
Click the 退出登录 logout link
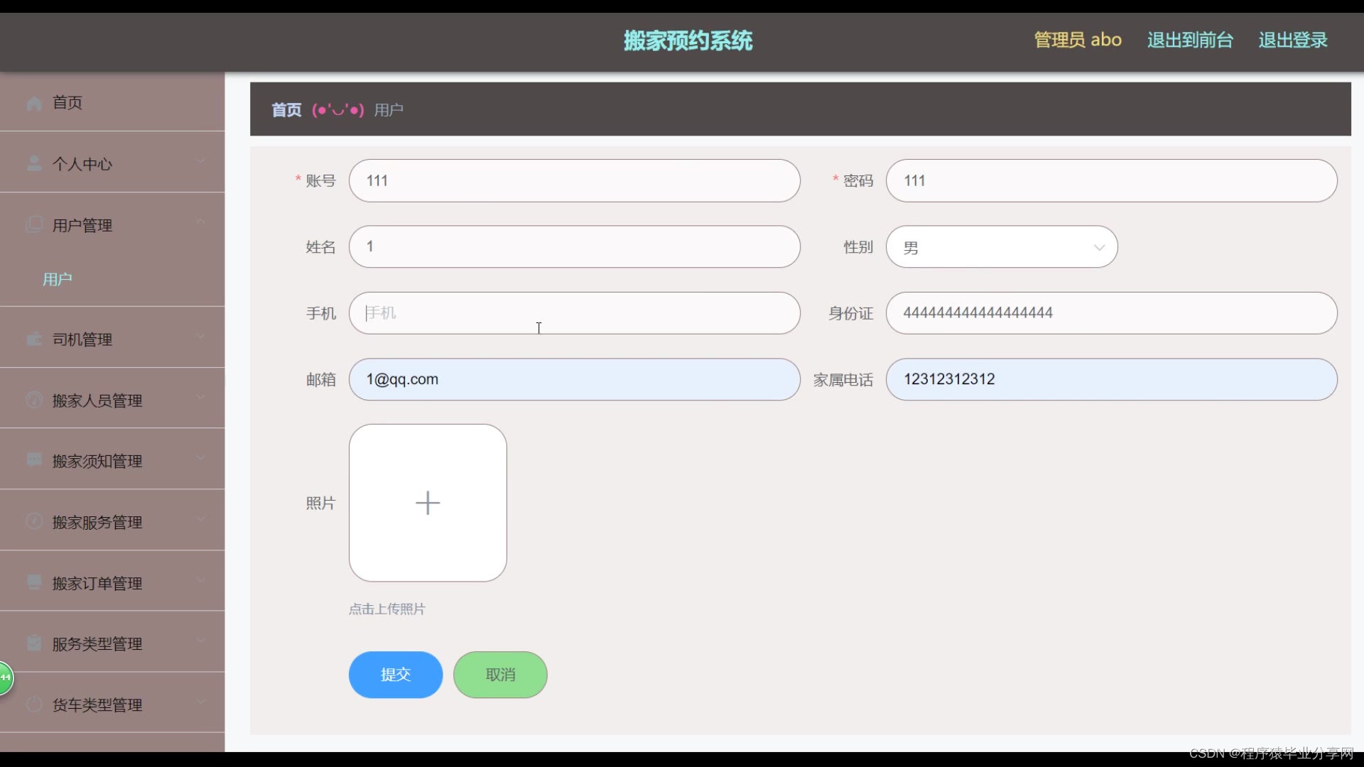[1292, 40]
